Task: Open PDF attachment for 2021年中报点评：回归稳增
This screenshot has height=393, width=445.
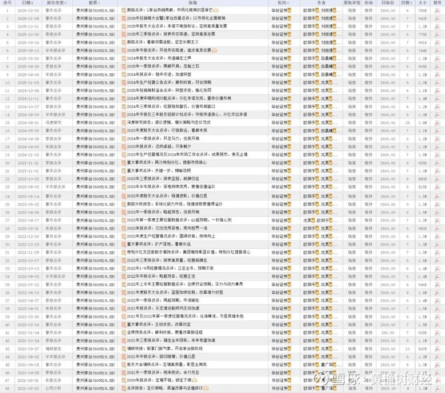Action: click(437, 357)
